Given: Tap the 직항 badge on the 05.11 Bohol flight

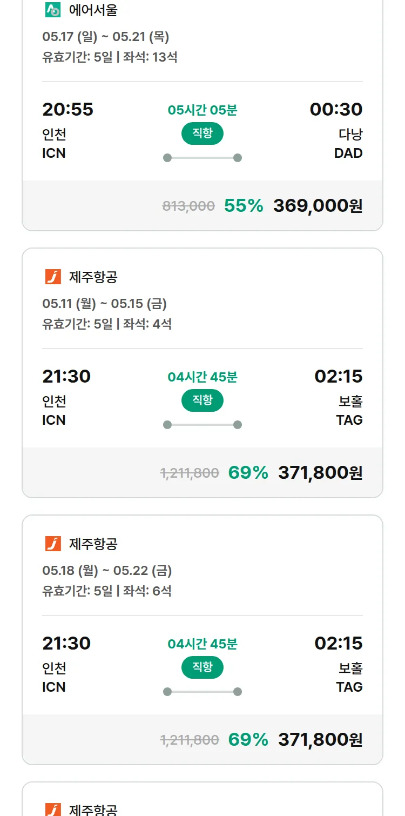Looking at the screenshot, I should (x=202, y=400).
